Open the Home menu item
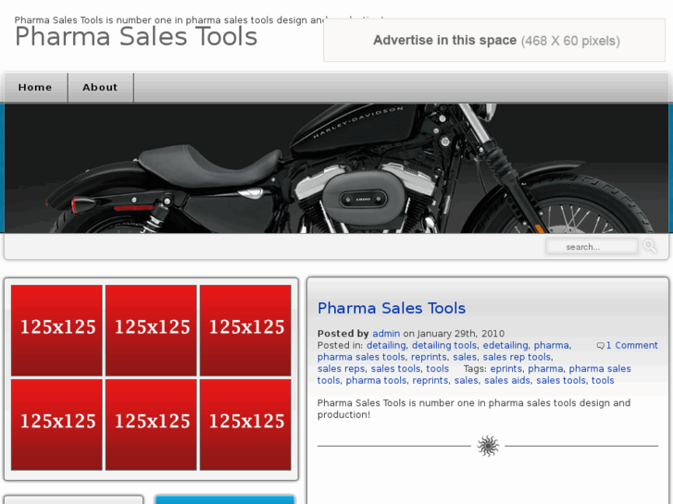The width and height of the screenshot is (673, 504). click(x=35, y=88)
